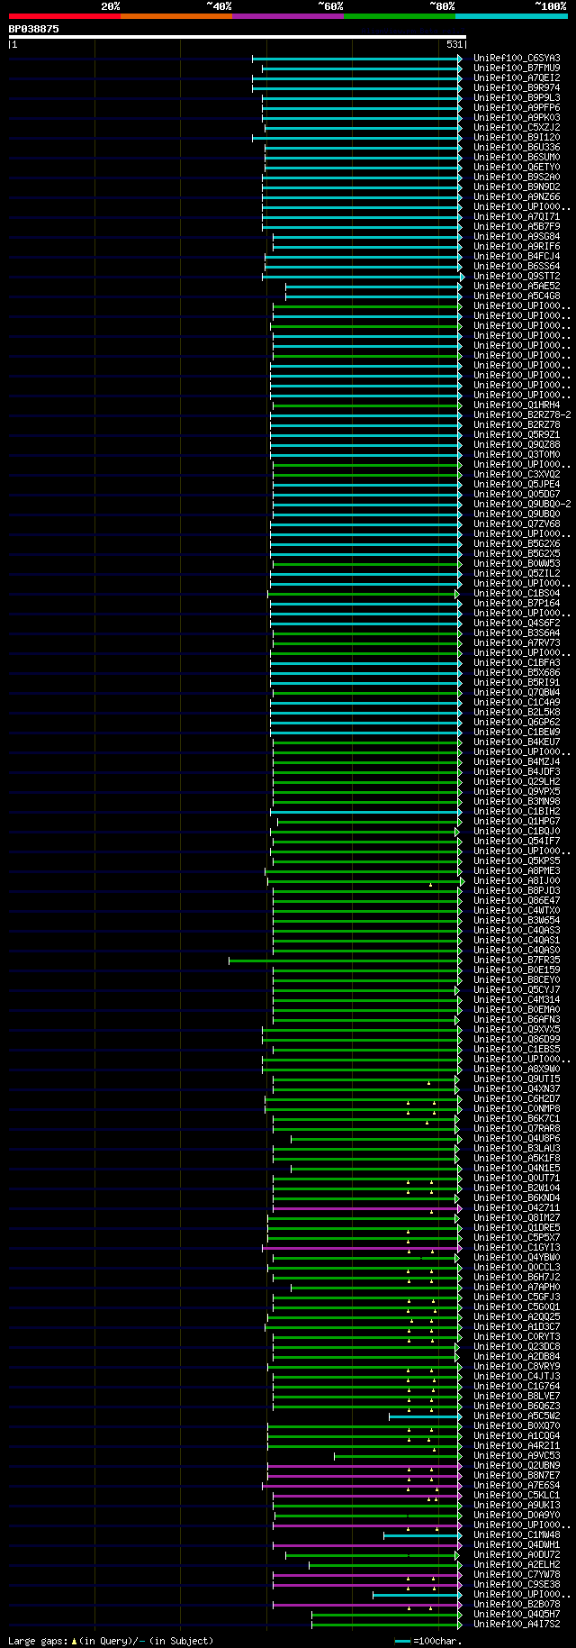Image resolution: width=576 pixels, height=1648 pixels.
Task: Click the UniRef100_B2B078 label
Action: tap(517, 1605)
